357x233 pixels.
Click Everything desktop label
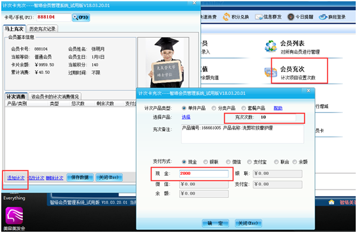(x=14, y=198)
